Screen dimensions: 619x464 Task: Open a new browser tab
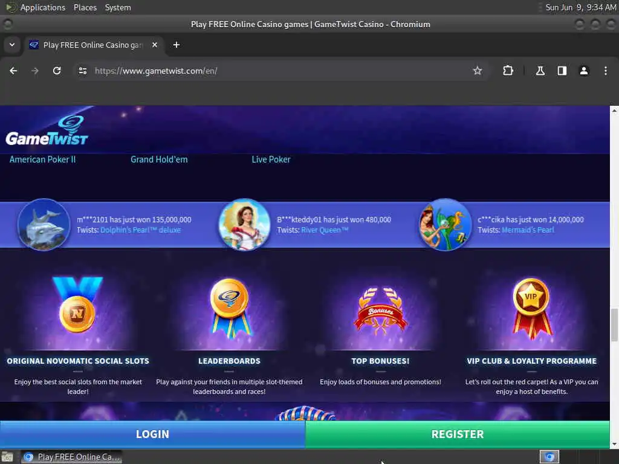[177, 45]
